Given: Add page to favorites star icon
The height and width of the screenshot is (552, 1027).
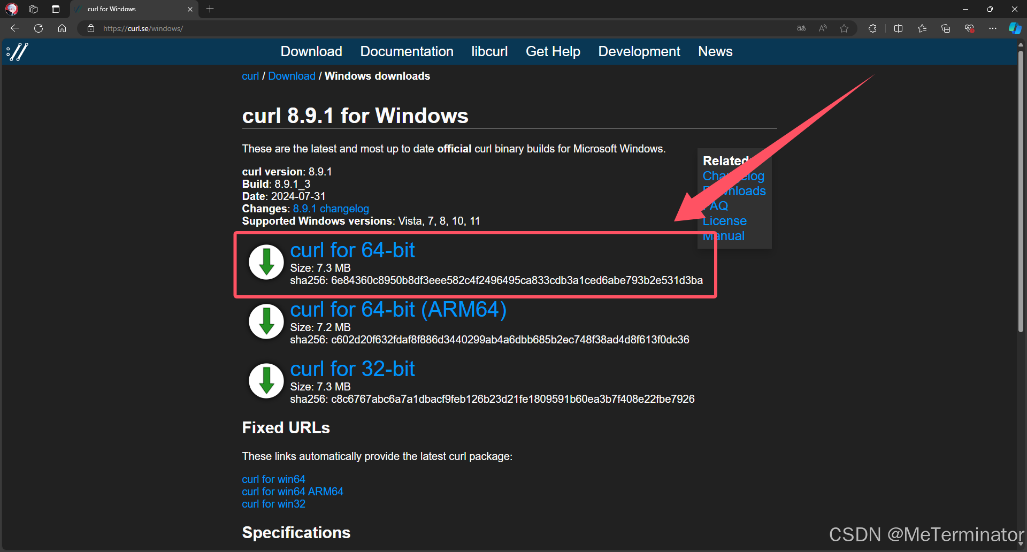Looking at the screenshot, I should [844, 28].
